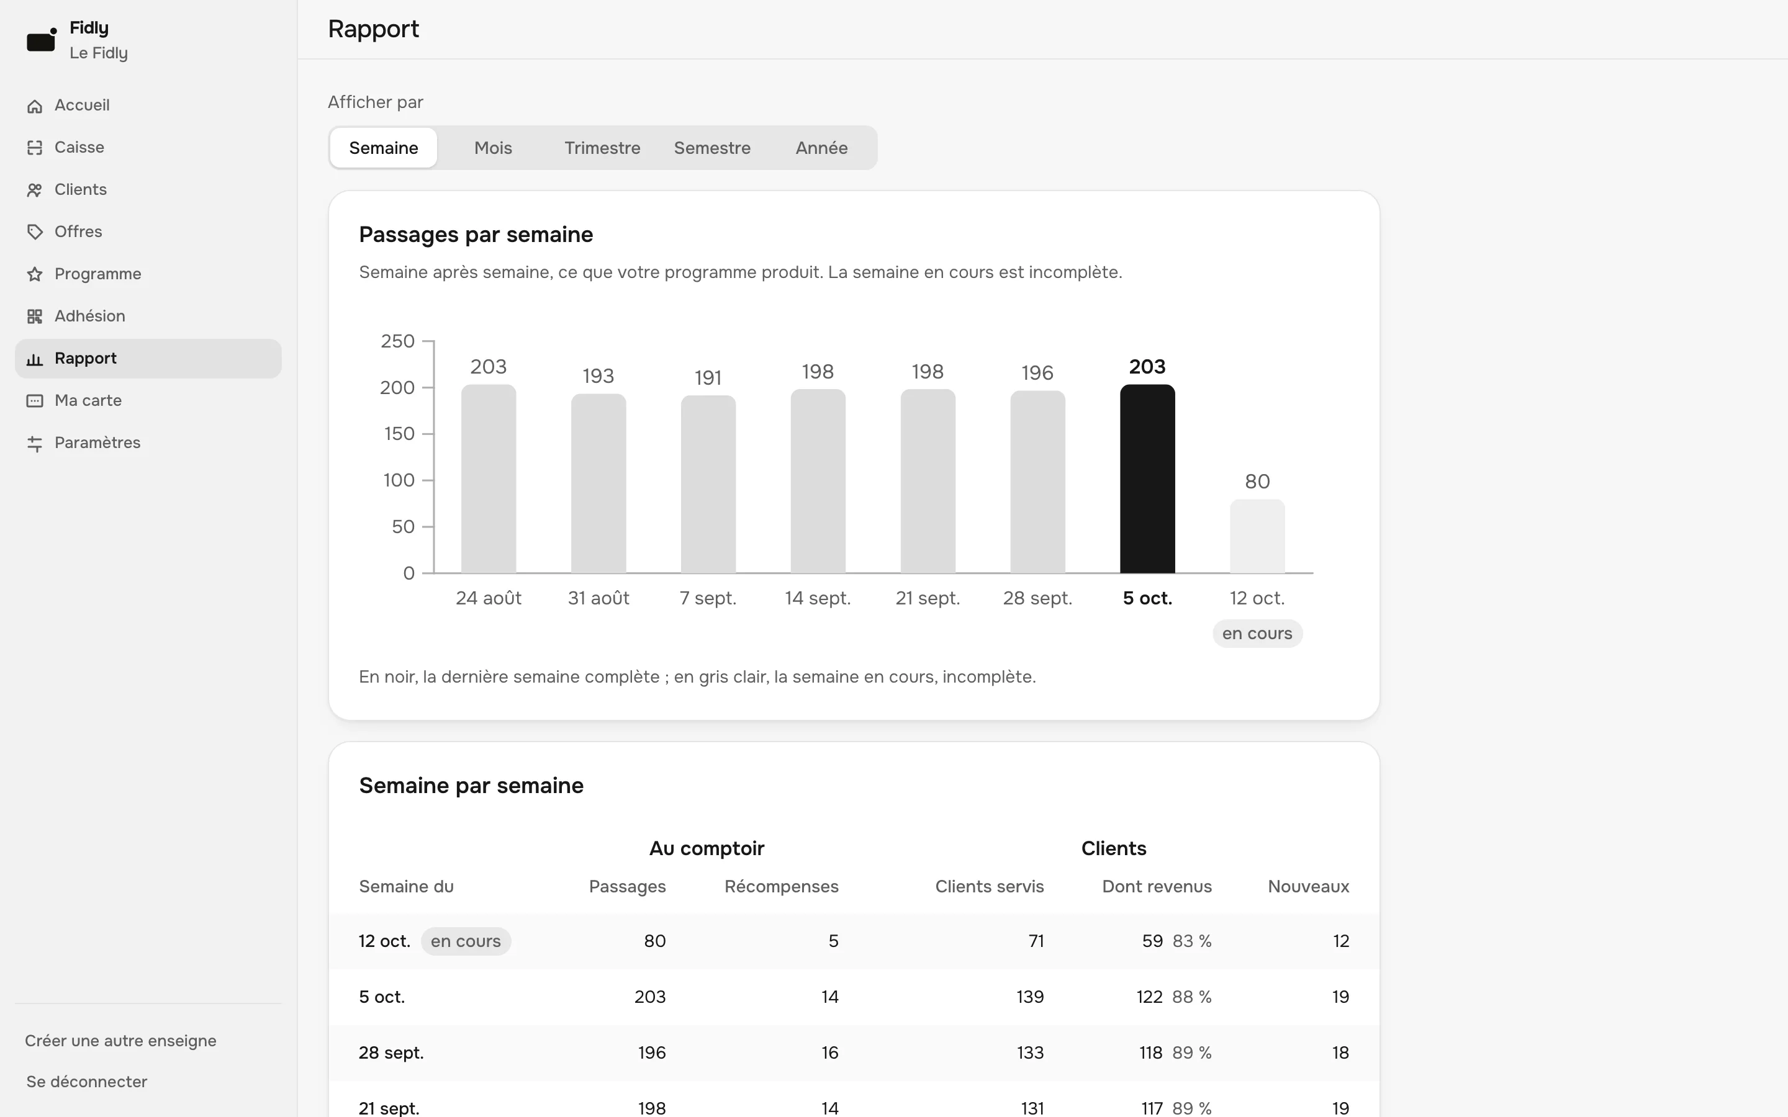Click the 31 août bar in chart
The width and height of the screenshot is (1788, 1117).
(598, 483)
